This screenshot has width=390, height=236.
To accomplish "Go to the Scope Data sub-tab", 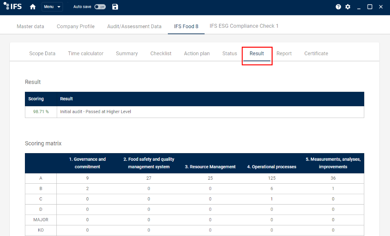I will [42, 53].
